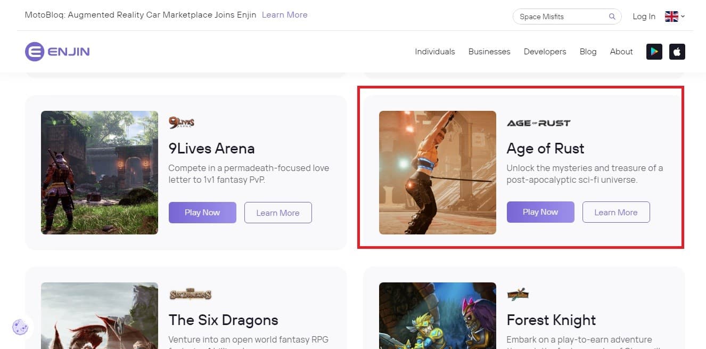The width and height of the screenshot is (706, 349).
Task: Click the Age of Rust title
Action: (546, 148)
